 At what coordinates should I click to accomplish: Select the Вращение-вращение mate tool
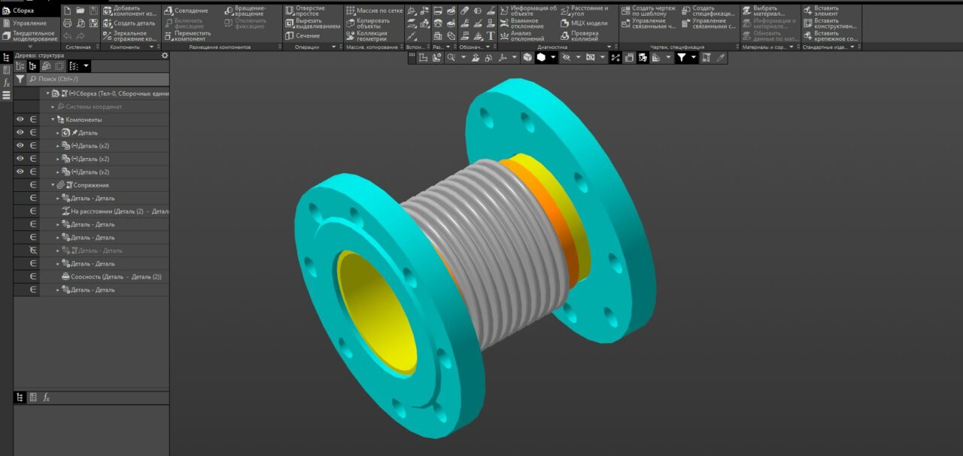(x=245, y=11)
